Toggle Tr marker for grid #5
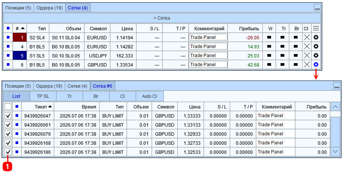345x175 pixels. 282,56
